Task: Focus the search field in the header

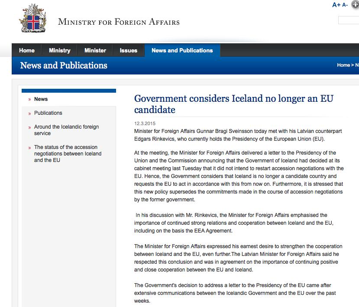Action: click(349, 20)
